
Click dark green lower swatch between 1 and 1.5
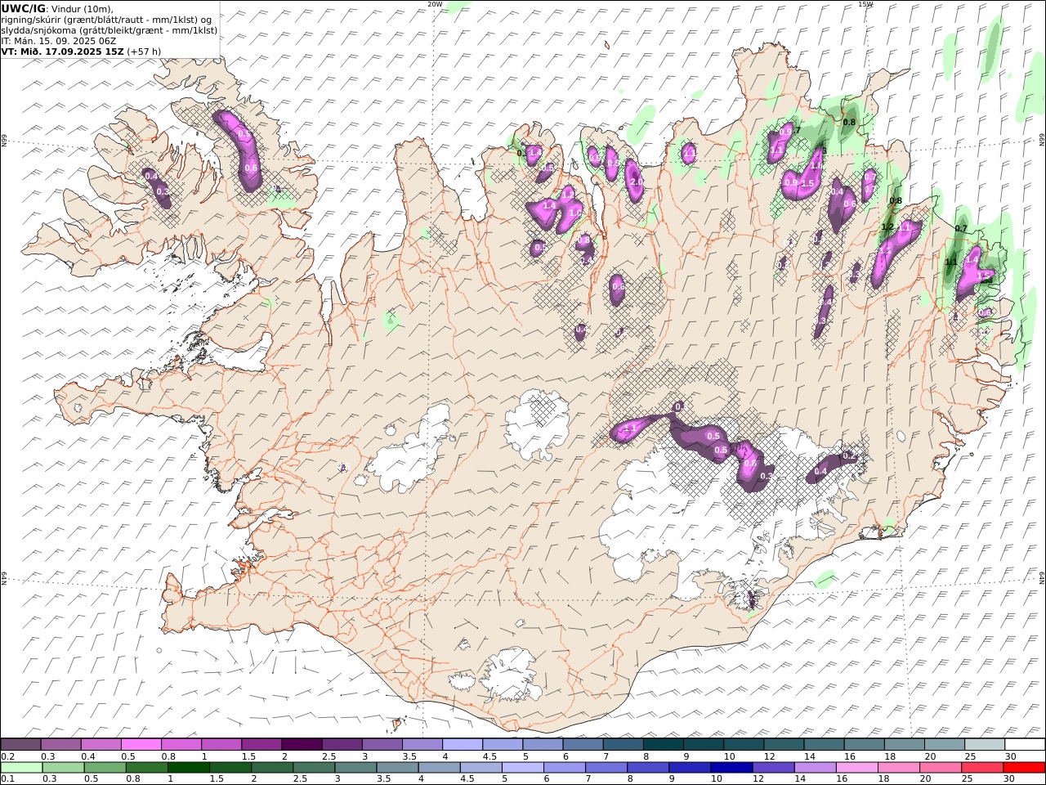pos(188,768)
